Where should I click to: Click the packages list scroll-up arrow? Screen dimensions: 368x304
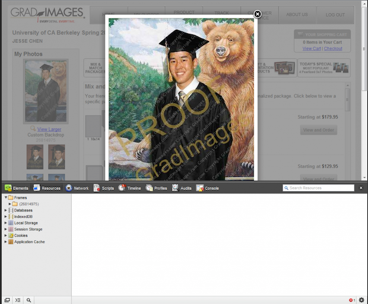point(348,85)
